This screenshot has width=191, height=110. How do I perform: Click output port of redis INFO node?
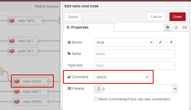(x=44, y=21)
